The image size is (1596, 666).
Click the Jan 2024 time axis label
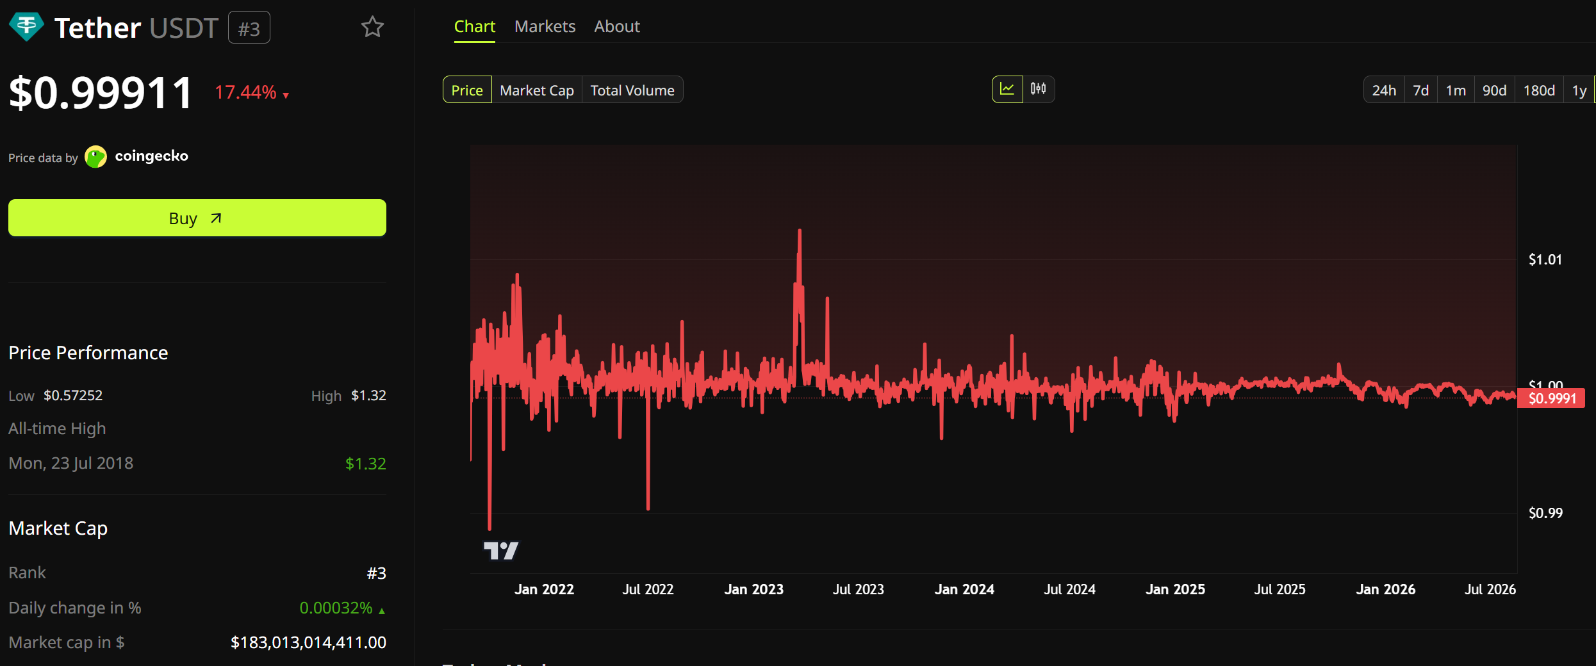click(964, 589)
